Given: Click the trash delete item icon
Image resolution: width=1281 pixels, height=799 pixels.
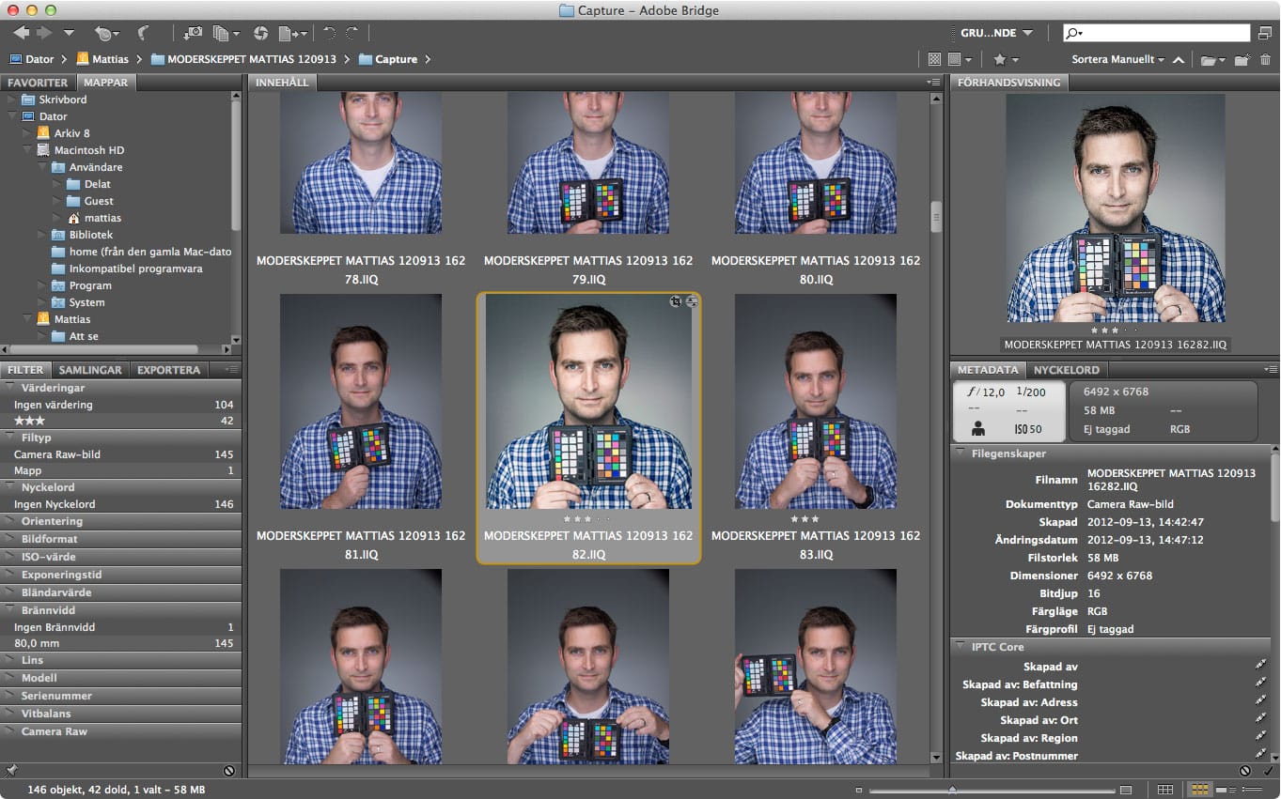Looking at the screenshot, I should [x=1265, y=59].
